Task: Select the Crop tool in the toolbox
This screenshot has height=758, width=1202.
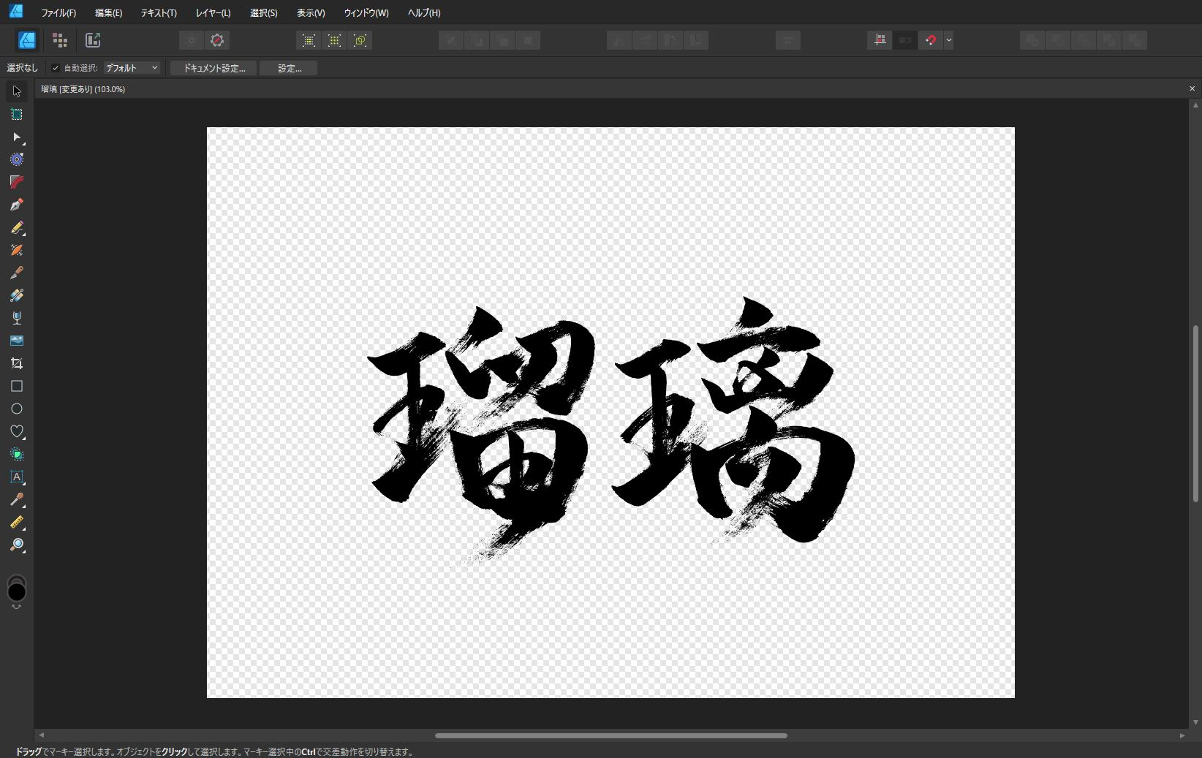Action: tap(17, 363)
